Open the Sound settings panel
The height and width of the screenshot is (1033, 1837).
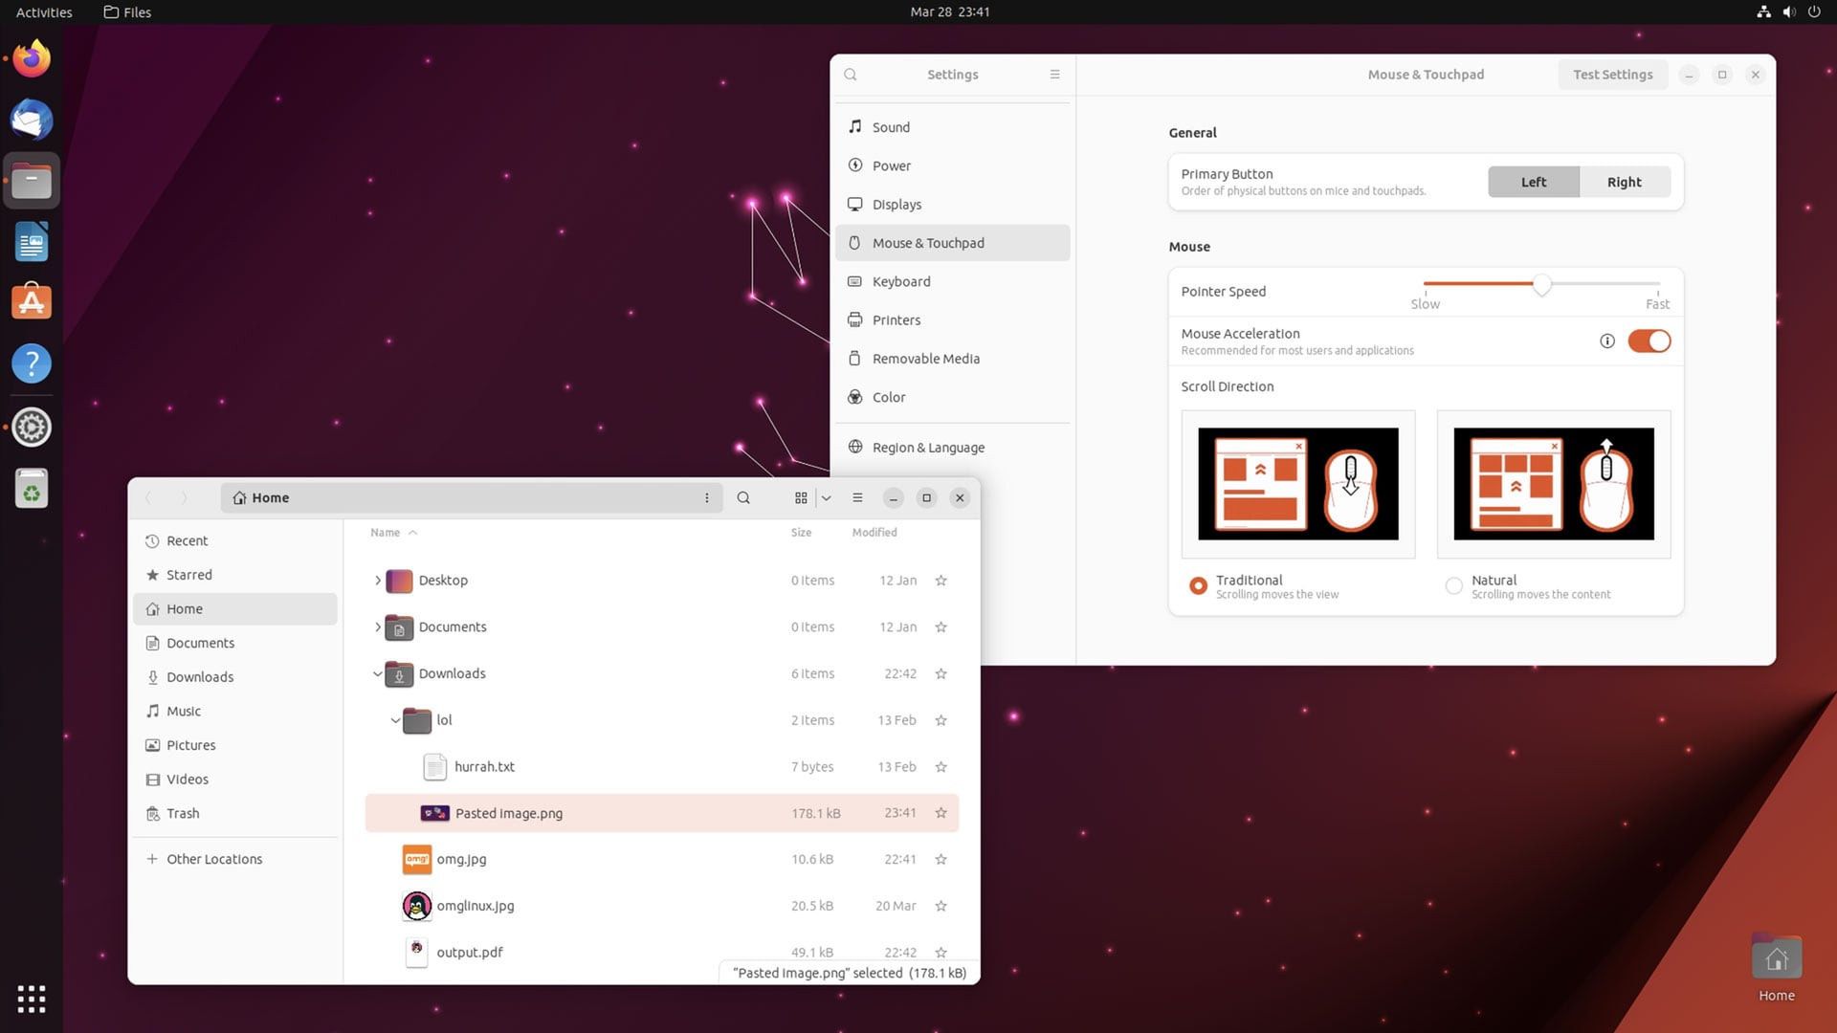(x=890, y=126)
